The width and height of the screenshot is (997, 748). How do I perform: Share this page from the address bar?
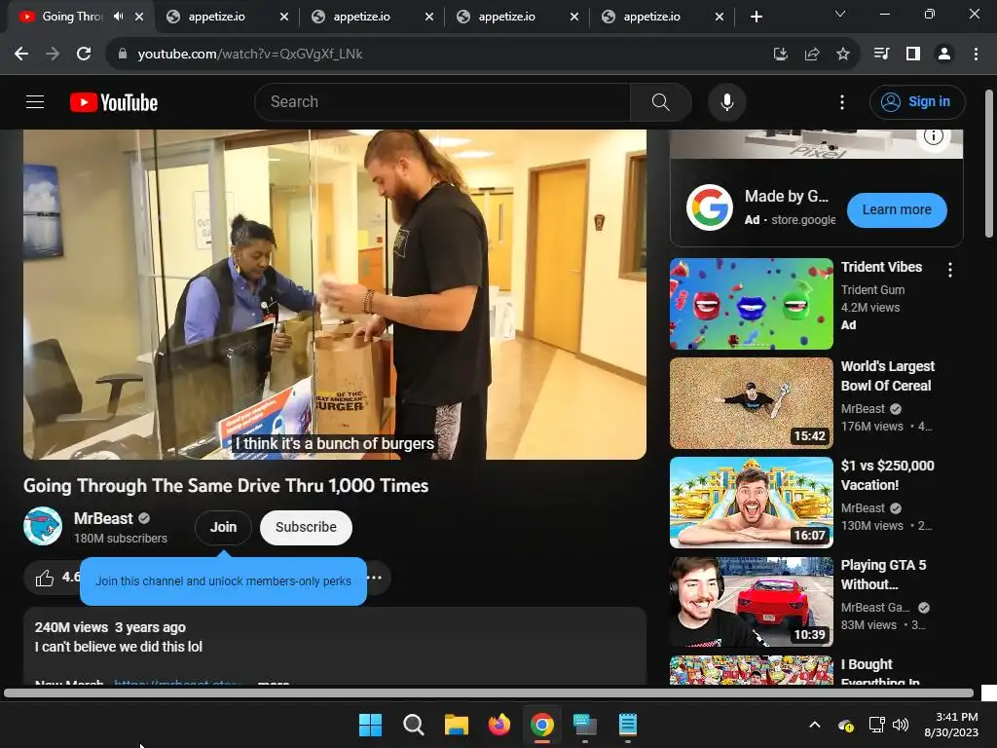click(812, 55)
